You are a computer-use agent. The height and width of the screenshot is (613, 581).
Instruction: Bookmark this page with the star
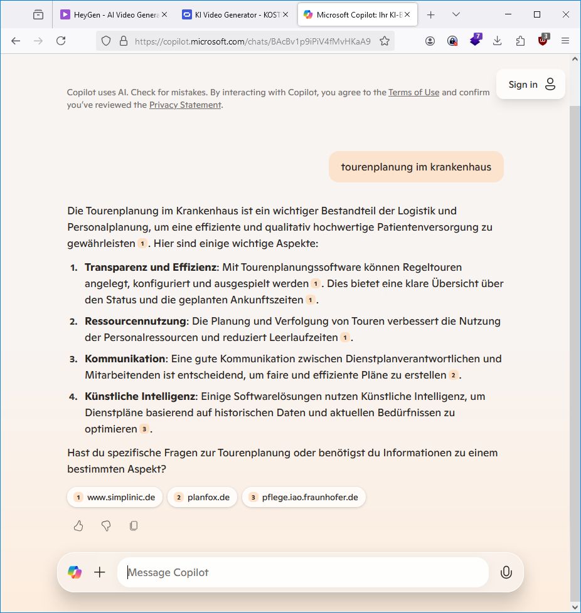[x=385, y=41]
